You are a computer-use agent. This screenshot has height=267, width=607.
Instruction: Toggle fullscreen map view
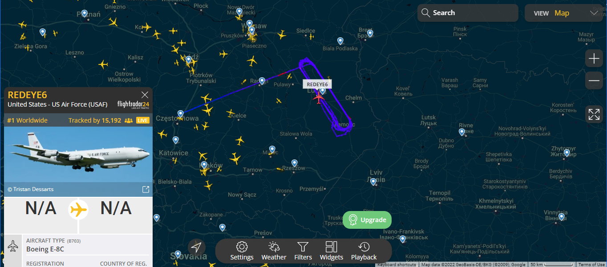pos(594,114)
